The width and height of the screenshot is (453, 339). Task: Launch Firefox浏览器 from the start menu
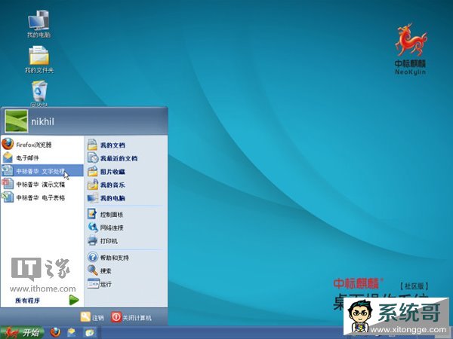[x=42, y=145]
